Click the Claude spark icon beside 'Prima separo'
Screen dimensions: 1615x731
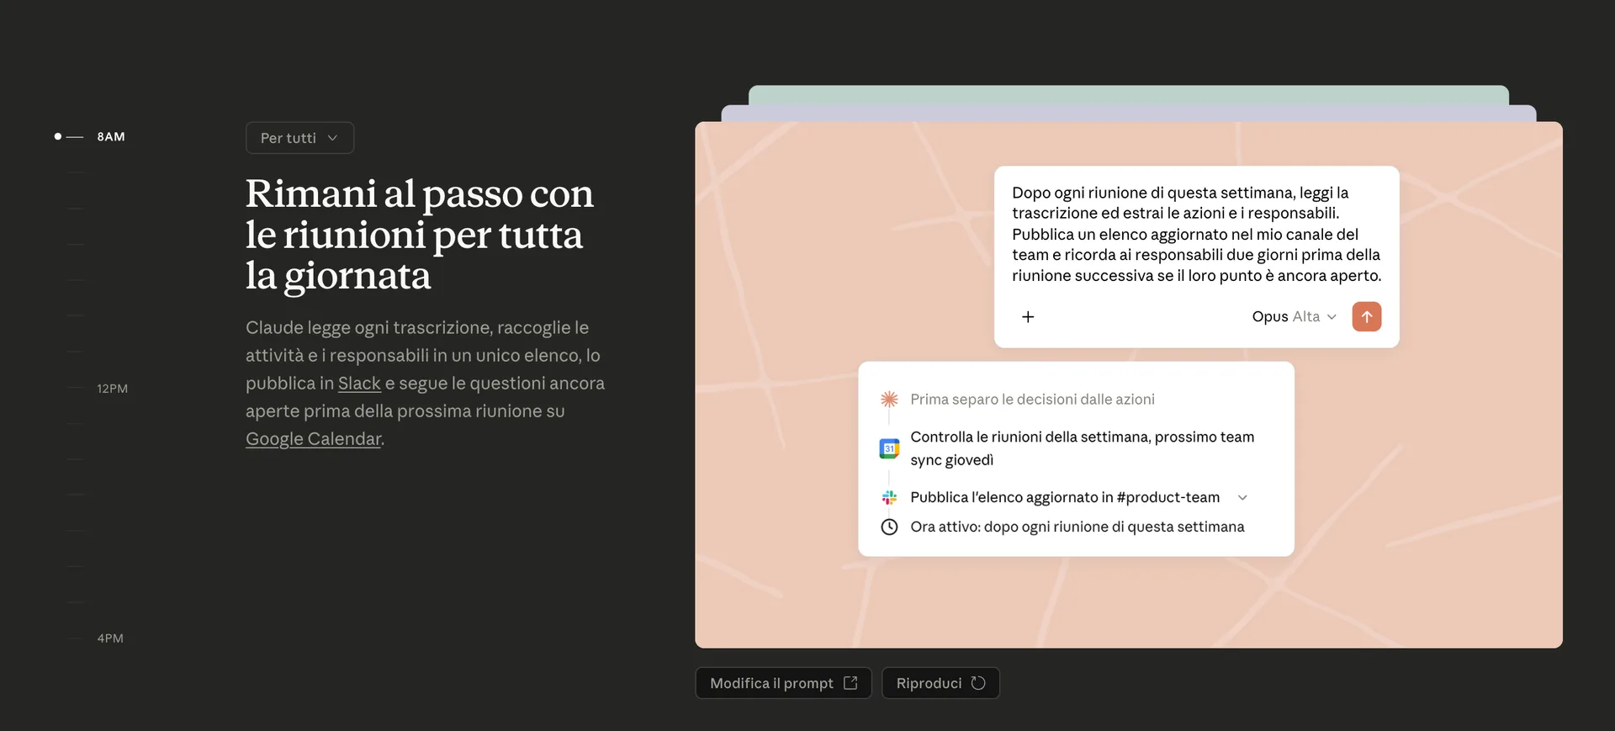pyautogui.click(x=889, y=399)
